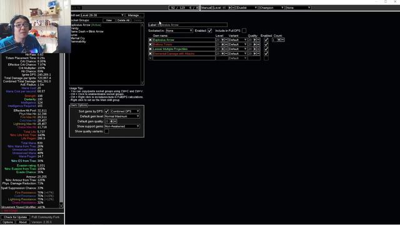Viewport: 400px width, 225px height.
Task: Increase Elemental Damage with Attacks level plus
Action: click(222, 54)
